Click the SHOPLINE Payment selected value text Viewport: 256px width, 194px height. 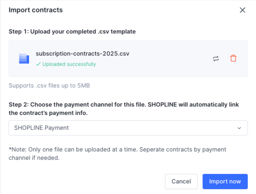(41, 128)
